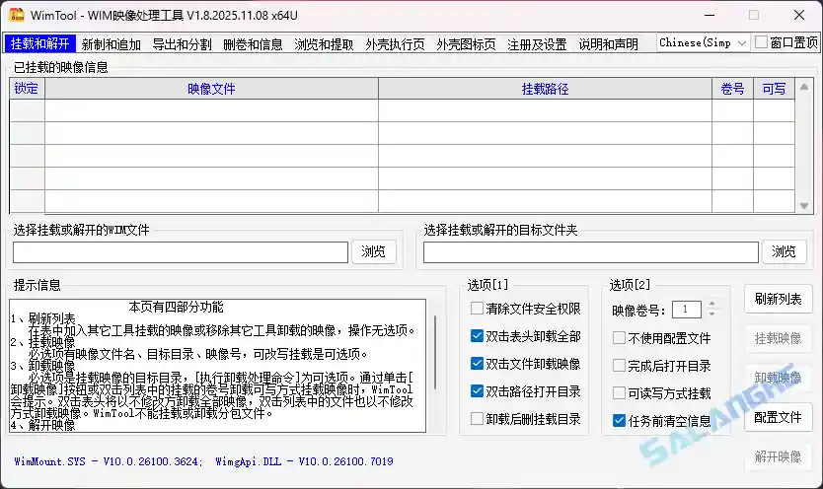
Task: Increase 映像卷号 with up spinner arrow
Action: coord(711,305)
